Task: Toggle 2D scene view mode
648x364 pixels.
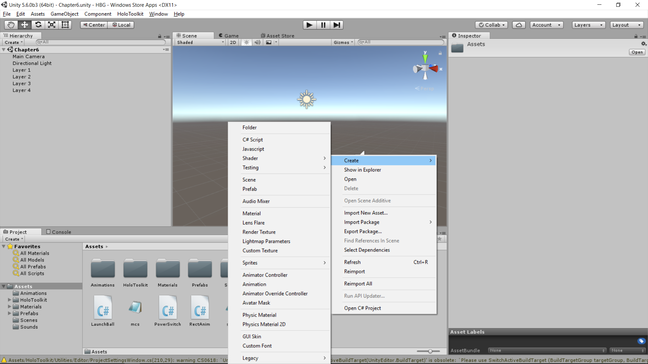Action: point(233,42)
